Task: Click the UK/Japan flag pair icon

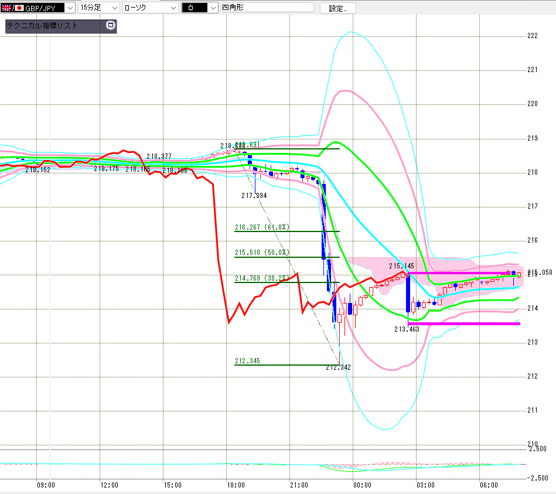Action: [12, 8]
